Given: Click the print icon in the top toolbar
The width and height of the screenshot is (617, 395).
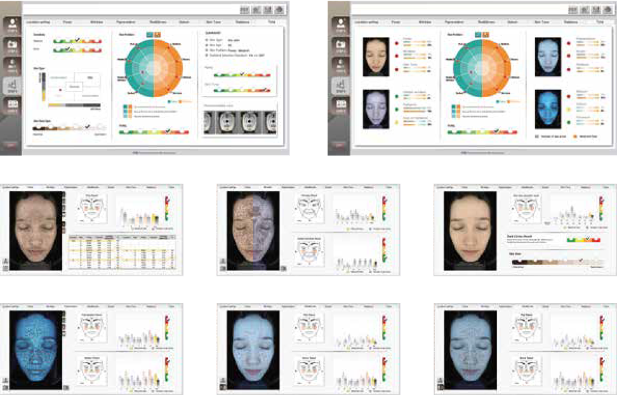Looking at the screenshot, I should (244, 9).
